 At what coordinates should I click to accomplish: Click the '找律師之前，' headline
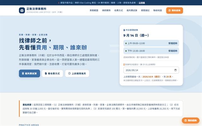pyautogui.click(x=35, y=41)
